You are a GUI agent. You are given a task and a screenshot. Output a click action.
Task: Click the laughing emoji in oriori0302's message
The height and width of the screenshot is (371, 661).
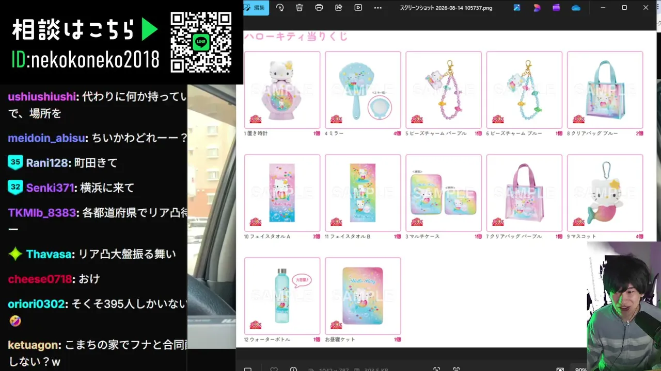point(15,321)
